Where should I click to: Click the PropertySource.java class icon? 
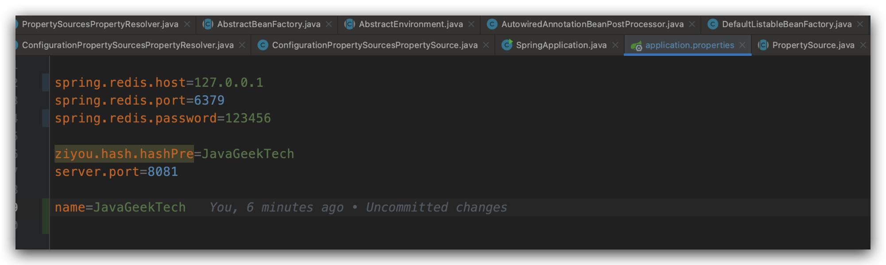(763, 45)
